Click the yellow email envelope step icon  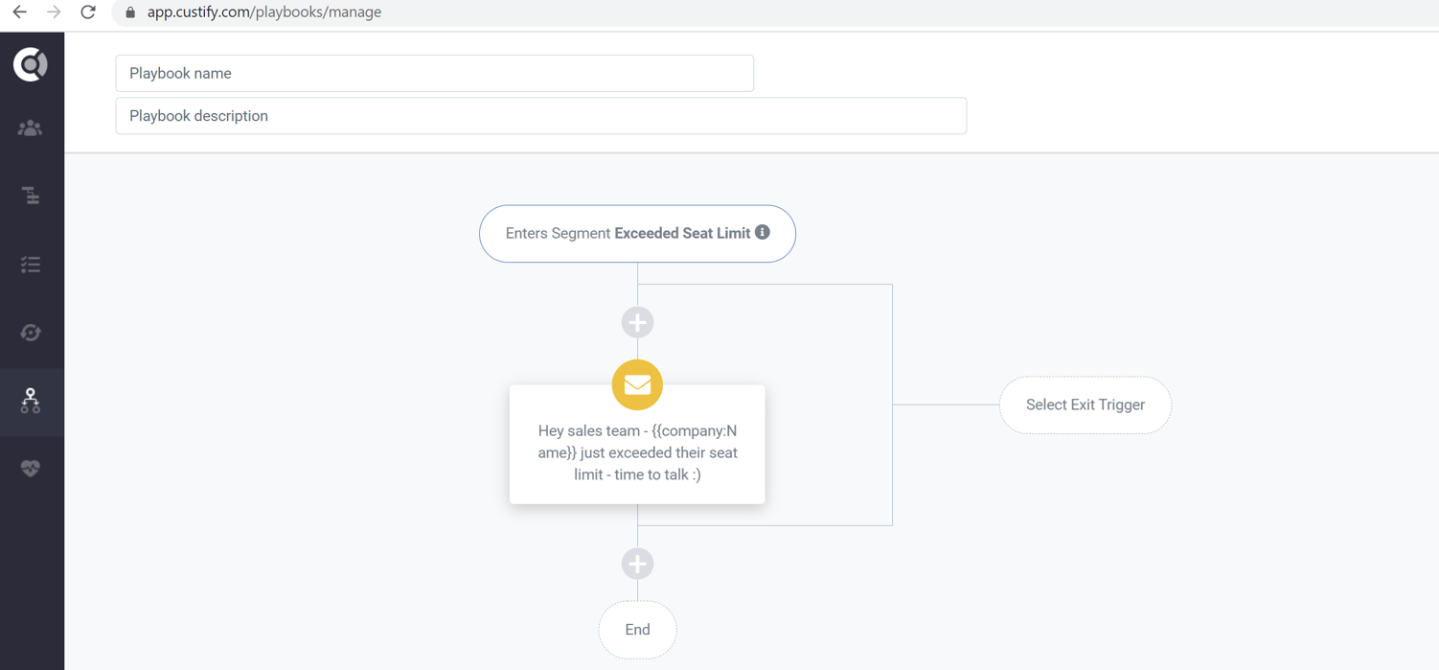pyautogui.click(x=637, y=384)
